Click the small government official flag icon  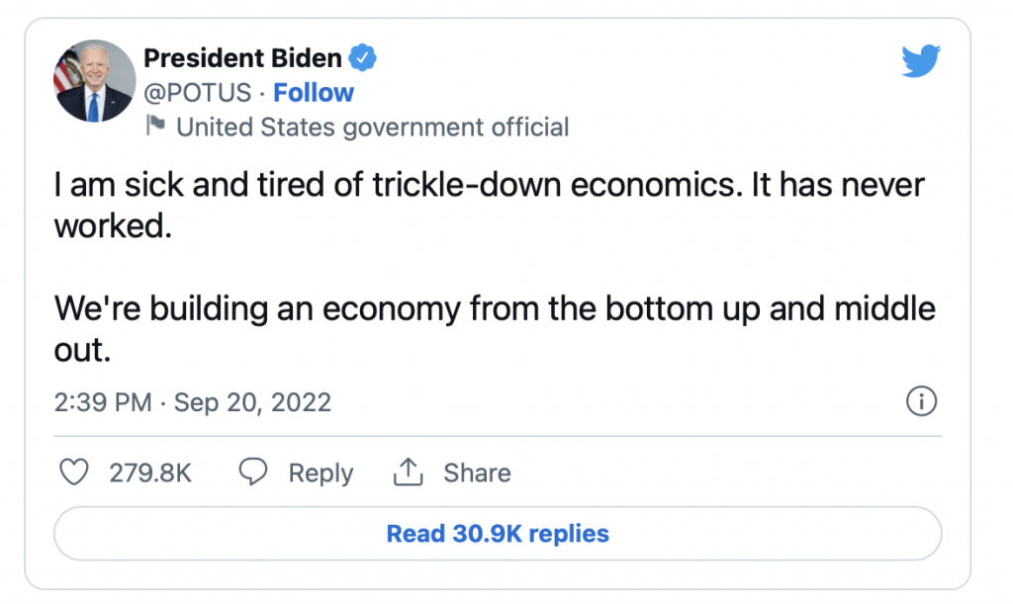(156, 126)
